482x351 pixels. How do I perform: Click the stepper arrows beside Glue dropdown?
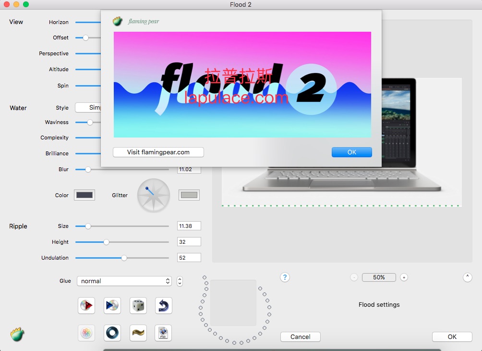(180, 281)
